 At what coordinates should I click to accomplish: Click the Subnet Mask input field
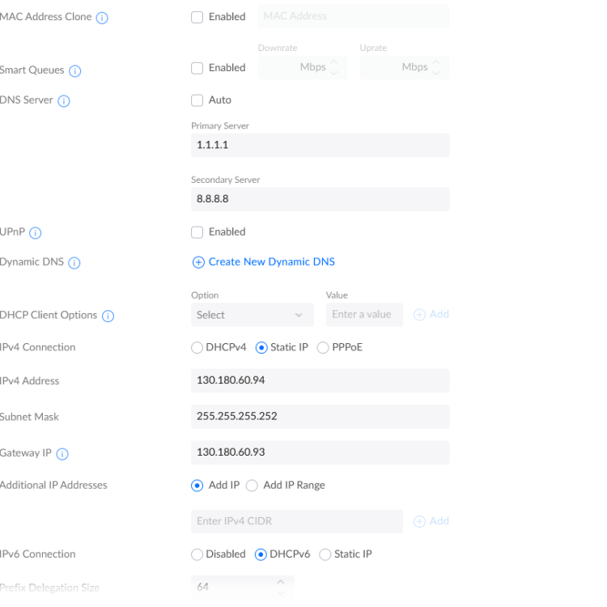pyautogui.click(x=320, y=417)
